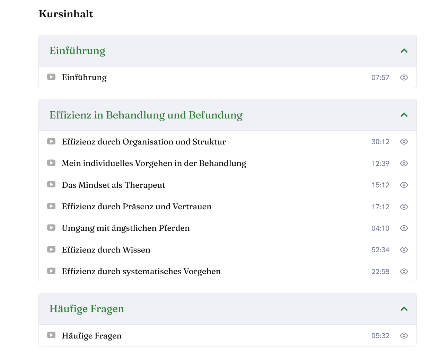Click the Häufige Fragen section heading
The height and width of the screenshot is (352, 448).
pos(87,308)
